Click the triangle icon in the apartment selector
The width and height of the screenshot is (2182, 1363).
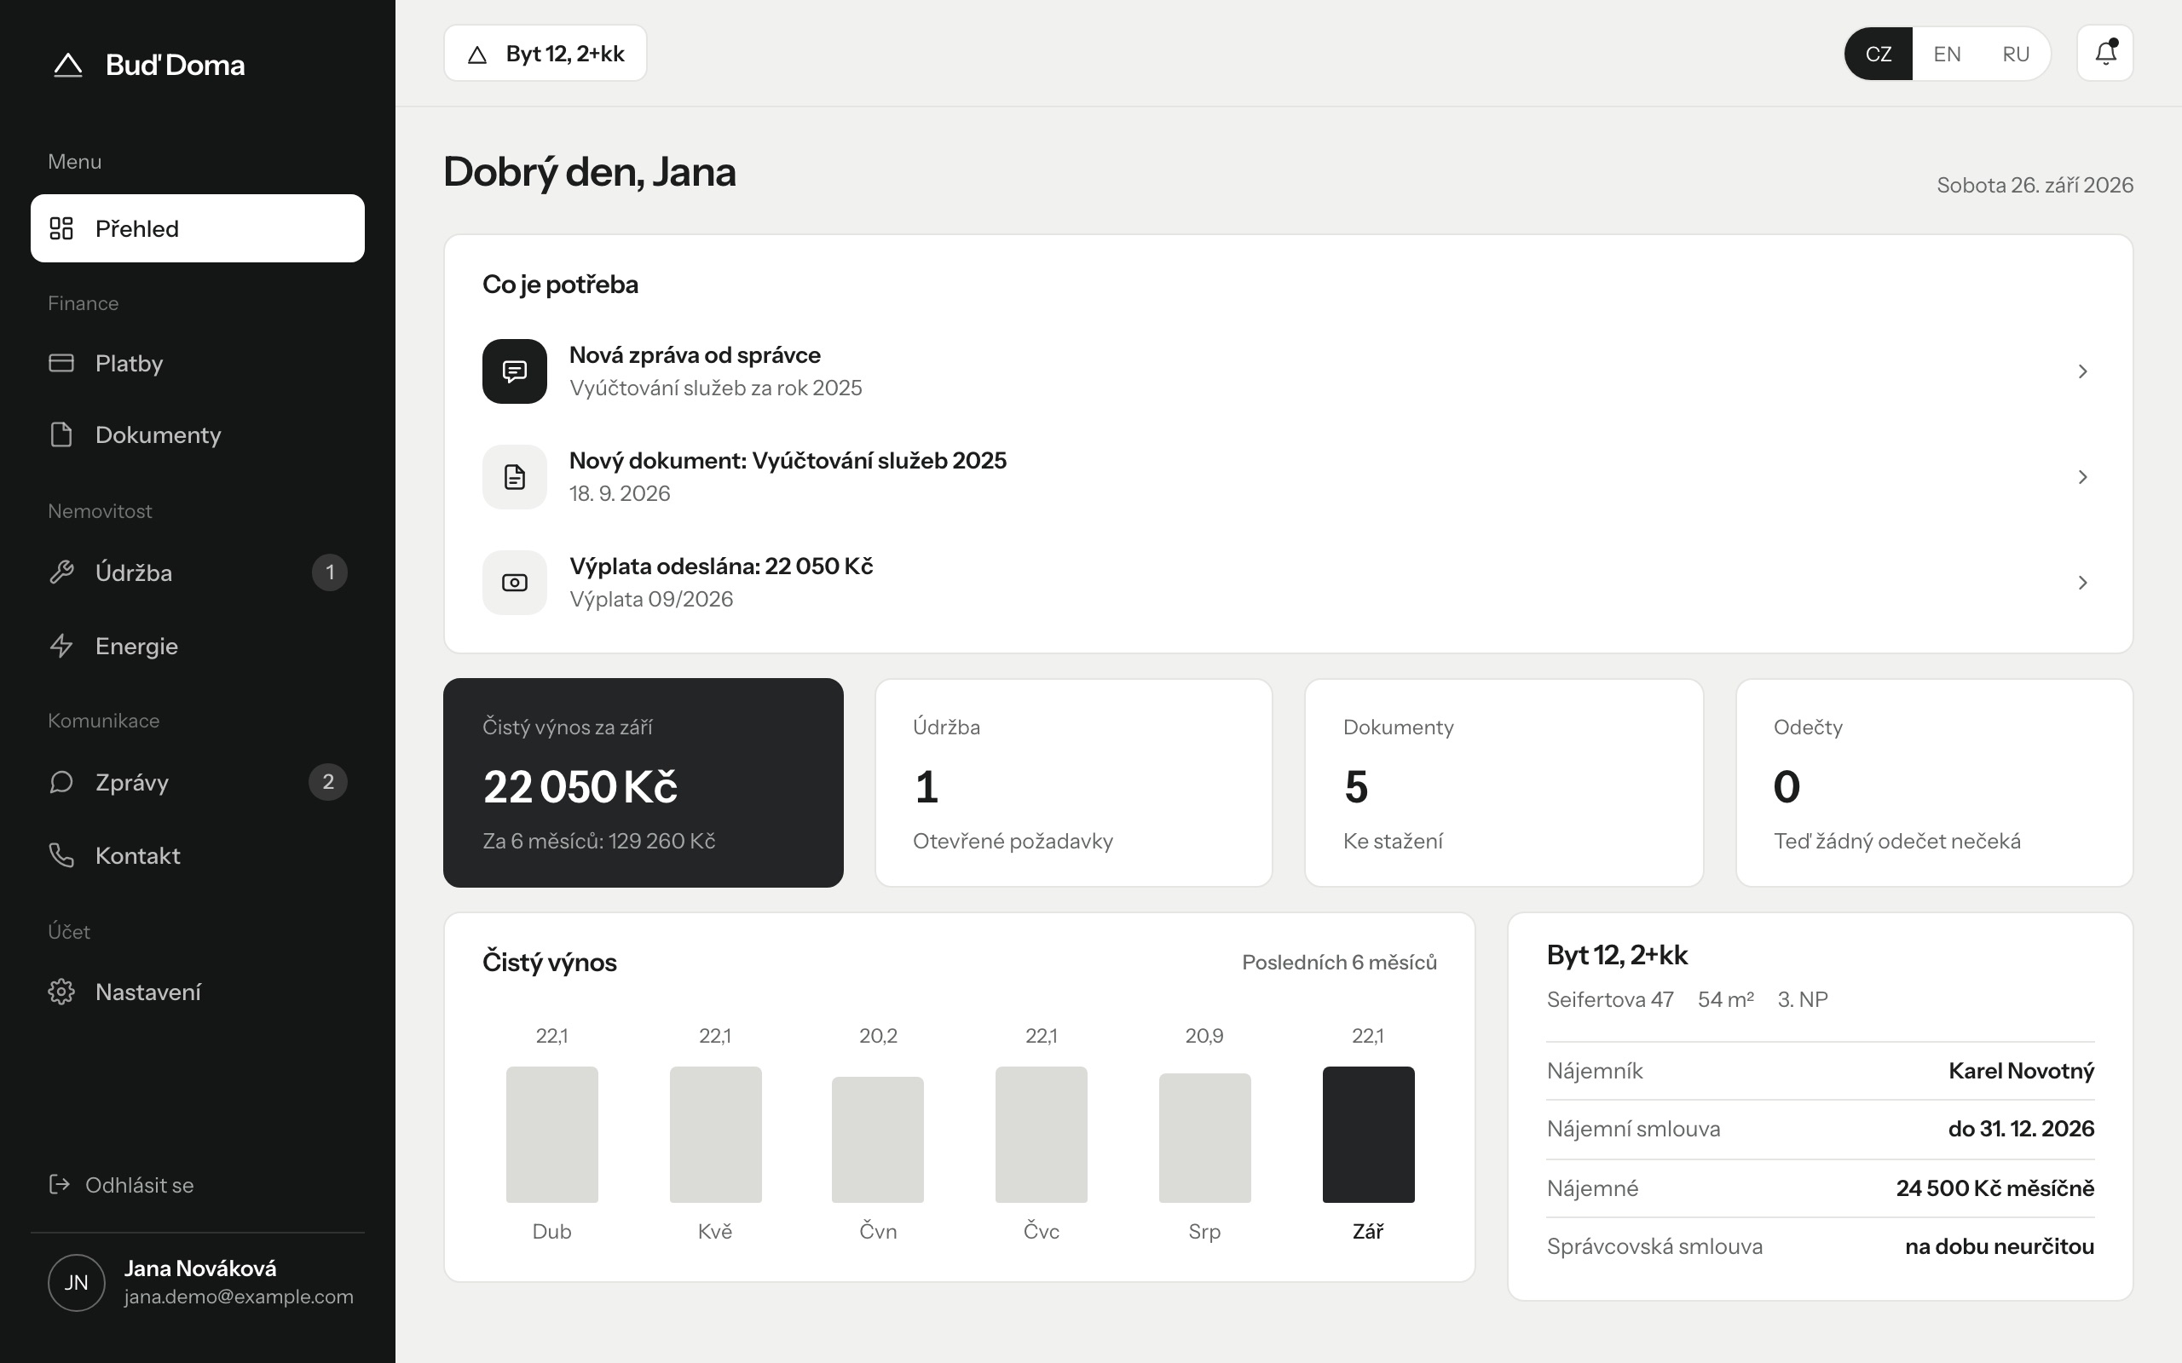477,55
